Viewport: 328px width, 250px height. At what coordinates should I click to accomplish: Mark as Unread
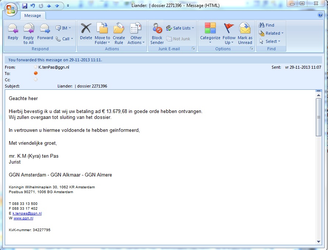coord(245,34)
